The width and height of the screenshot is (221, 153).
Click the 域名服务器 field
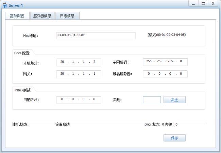165,74
